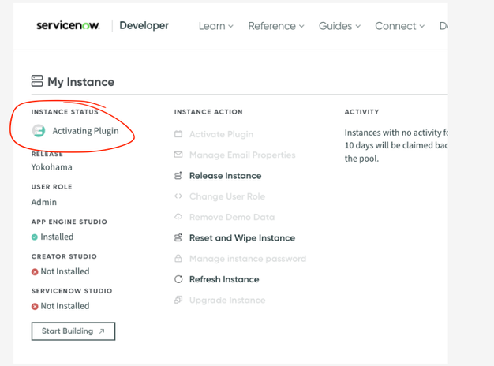Image resolution: width=494 pixels, height=366 pixels.
Task: Click the Activating Plugin status text
Action: [x=85, y=131]
